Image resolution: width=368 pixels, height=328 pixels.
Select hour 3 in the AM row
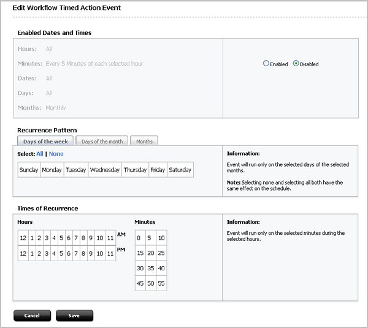pos(47,238)
